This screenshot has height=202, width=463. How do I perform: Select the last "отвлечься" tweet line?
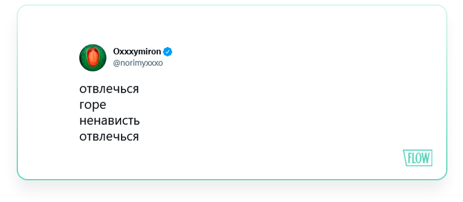pyautogui.click(x=109, y=137)
